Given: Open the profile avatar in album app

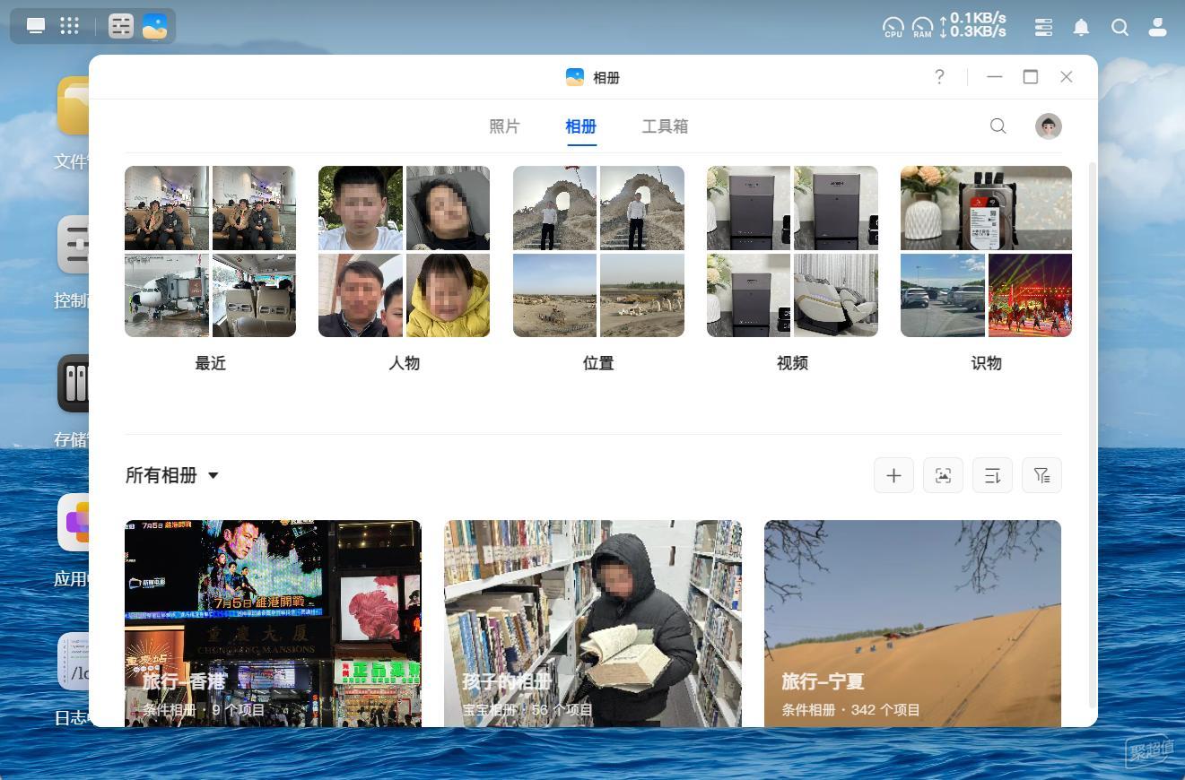Looking at the screenshot, I should tap(1049, 126).
